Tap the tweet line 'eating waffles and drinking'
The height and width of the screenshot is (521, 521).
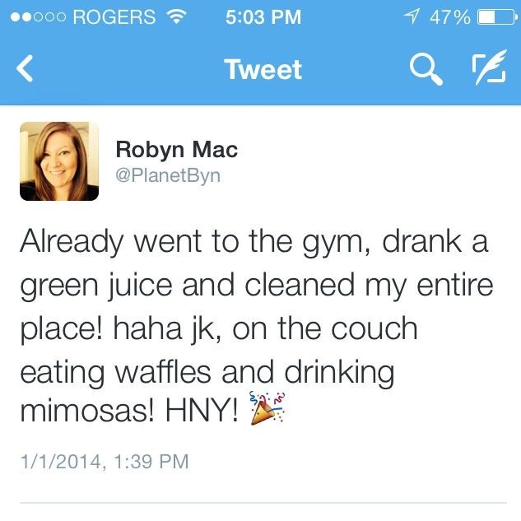[207, 374]
